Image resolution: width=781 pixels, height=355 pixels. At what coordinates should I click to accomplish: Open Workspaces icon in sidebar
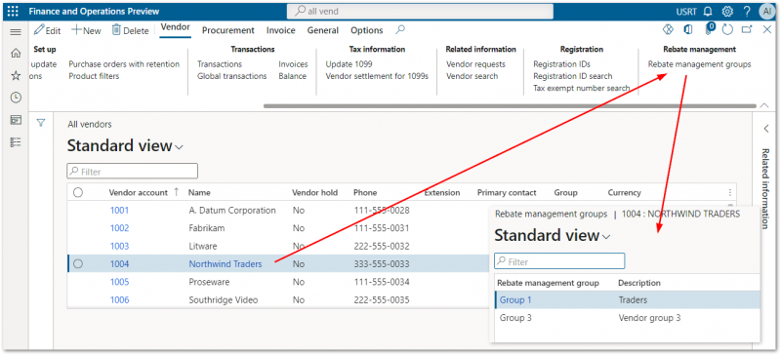[x=16, y=120]
